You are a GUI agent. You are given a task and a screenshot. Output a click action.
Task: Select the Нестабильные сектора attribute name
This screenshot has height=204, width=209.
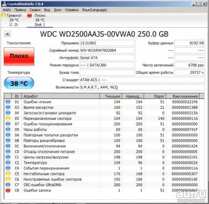(x=44, y=174)
